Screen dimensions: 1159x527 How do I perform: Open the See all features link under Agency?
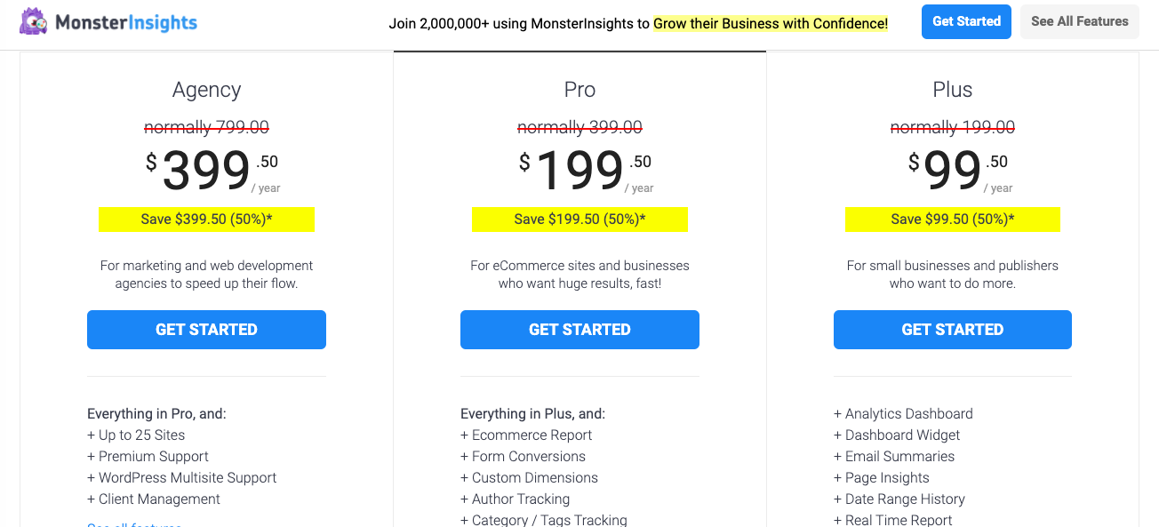click(134, 524)
